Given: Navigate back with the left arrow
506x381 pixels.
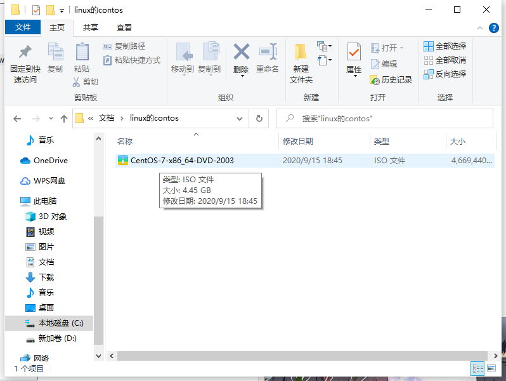Looking at the screenshot, I should pos(17,119).
